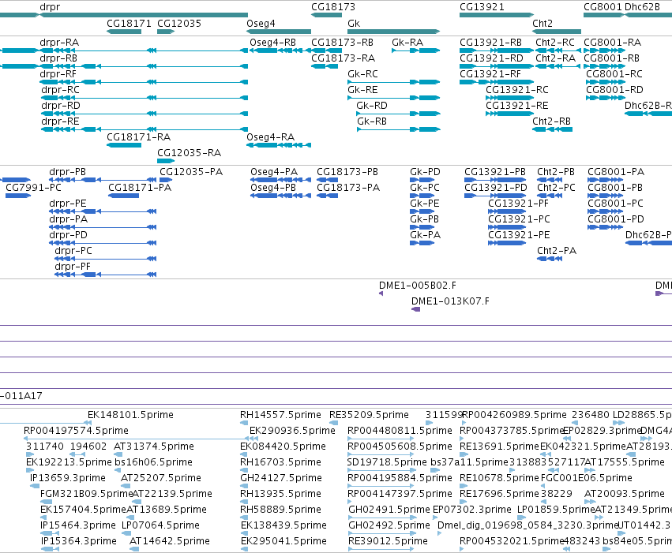Open the CG13921 gene label
Viewport: 672px width, 553px height.
pyautogui.click(x=482, y=7)
